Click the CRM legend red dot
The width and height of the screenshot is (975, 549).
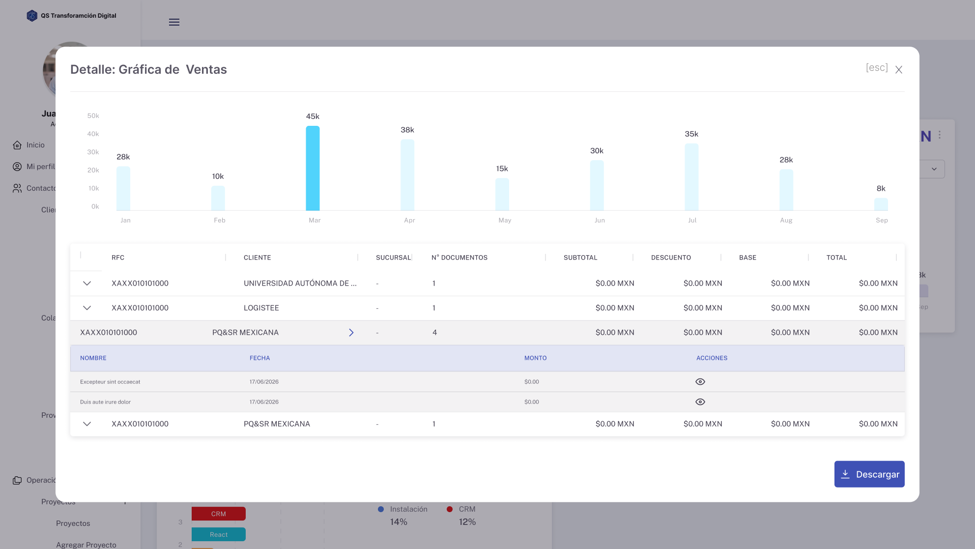[450, 509]
